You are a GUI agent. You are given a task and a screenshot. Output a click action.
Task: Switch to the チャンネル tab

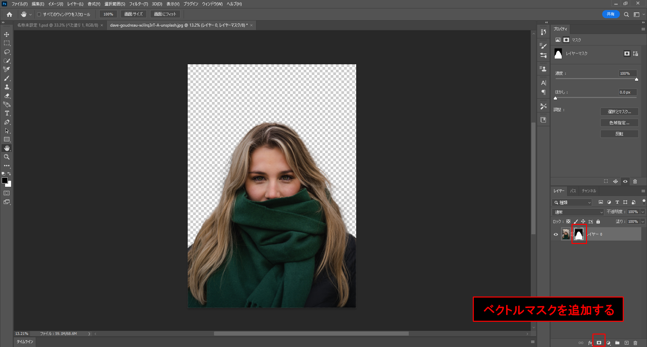coord(589,191)
